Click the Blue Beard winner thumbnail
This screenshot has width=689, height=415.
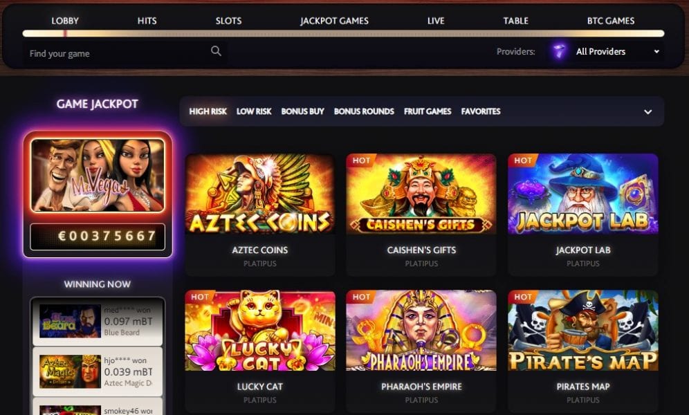coord(70,322)
